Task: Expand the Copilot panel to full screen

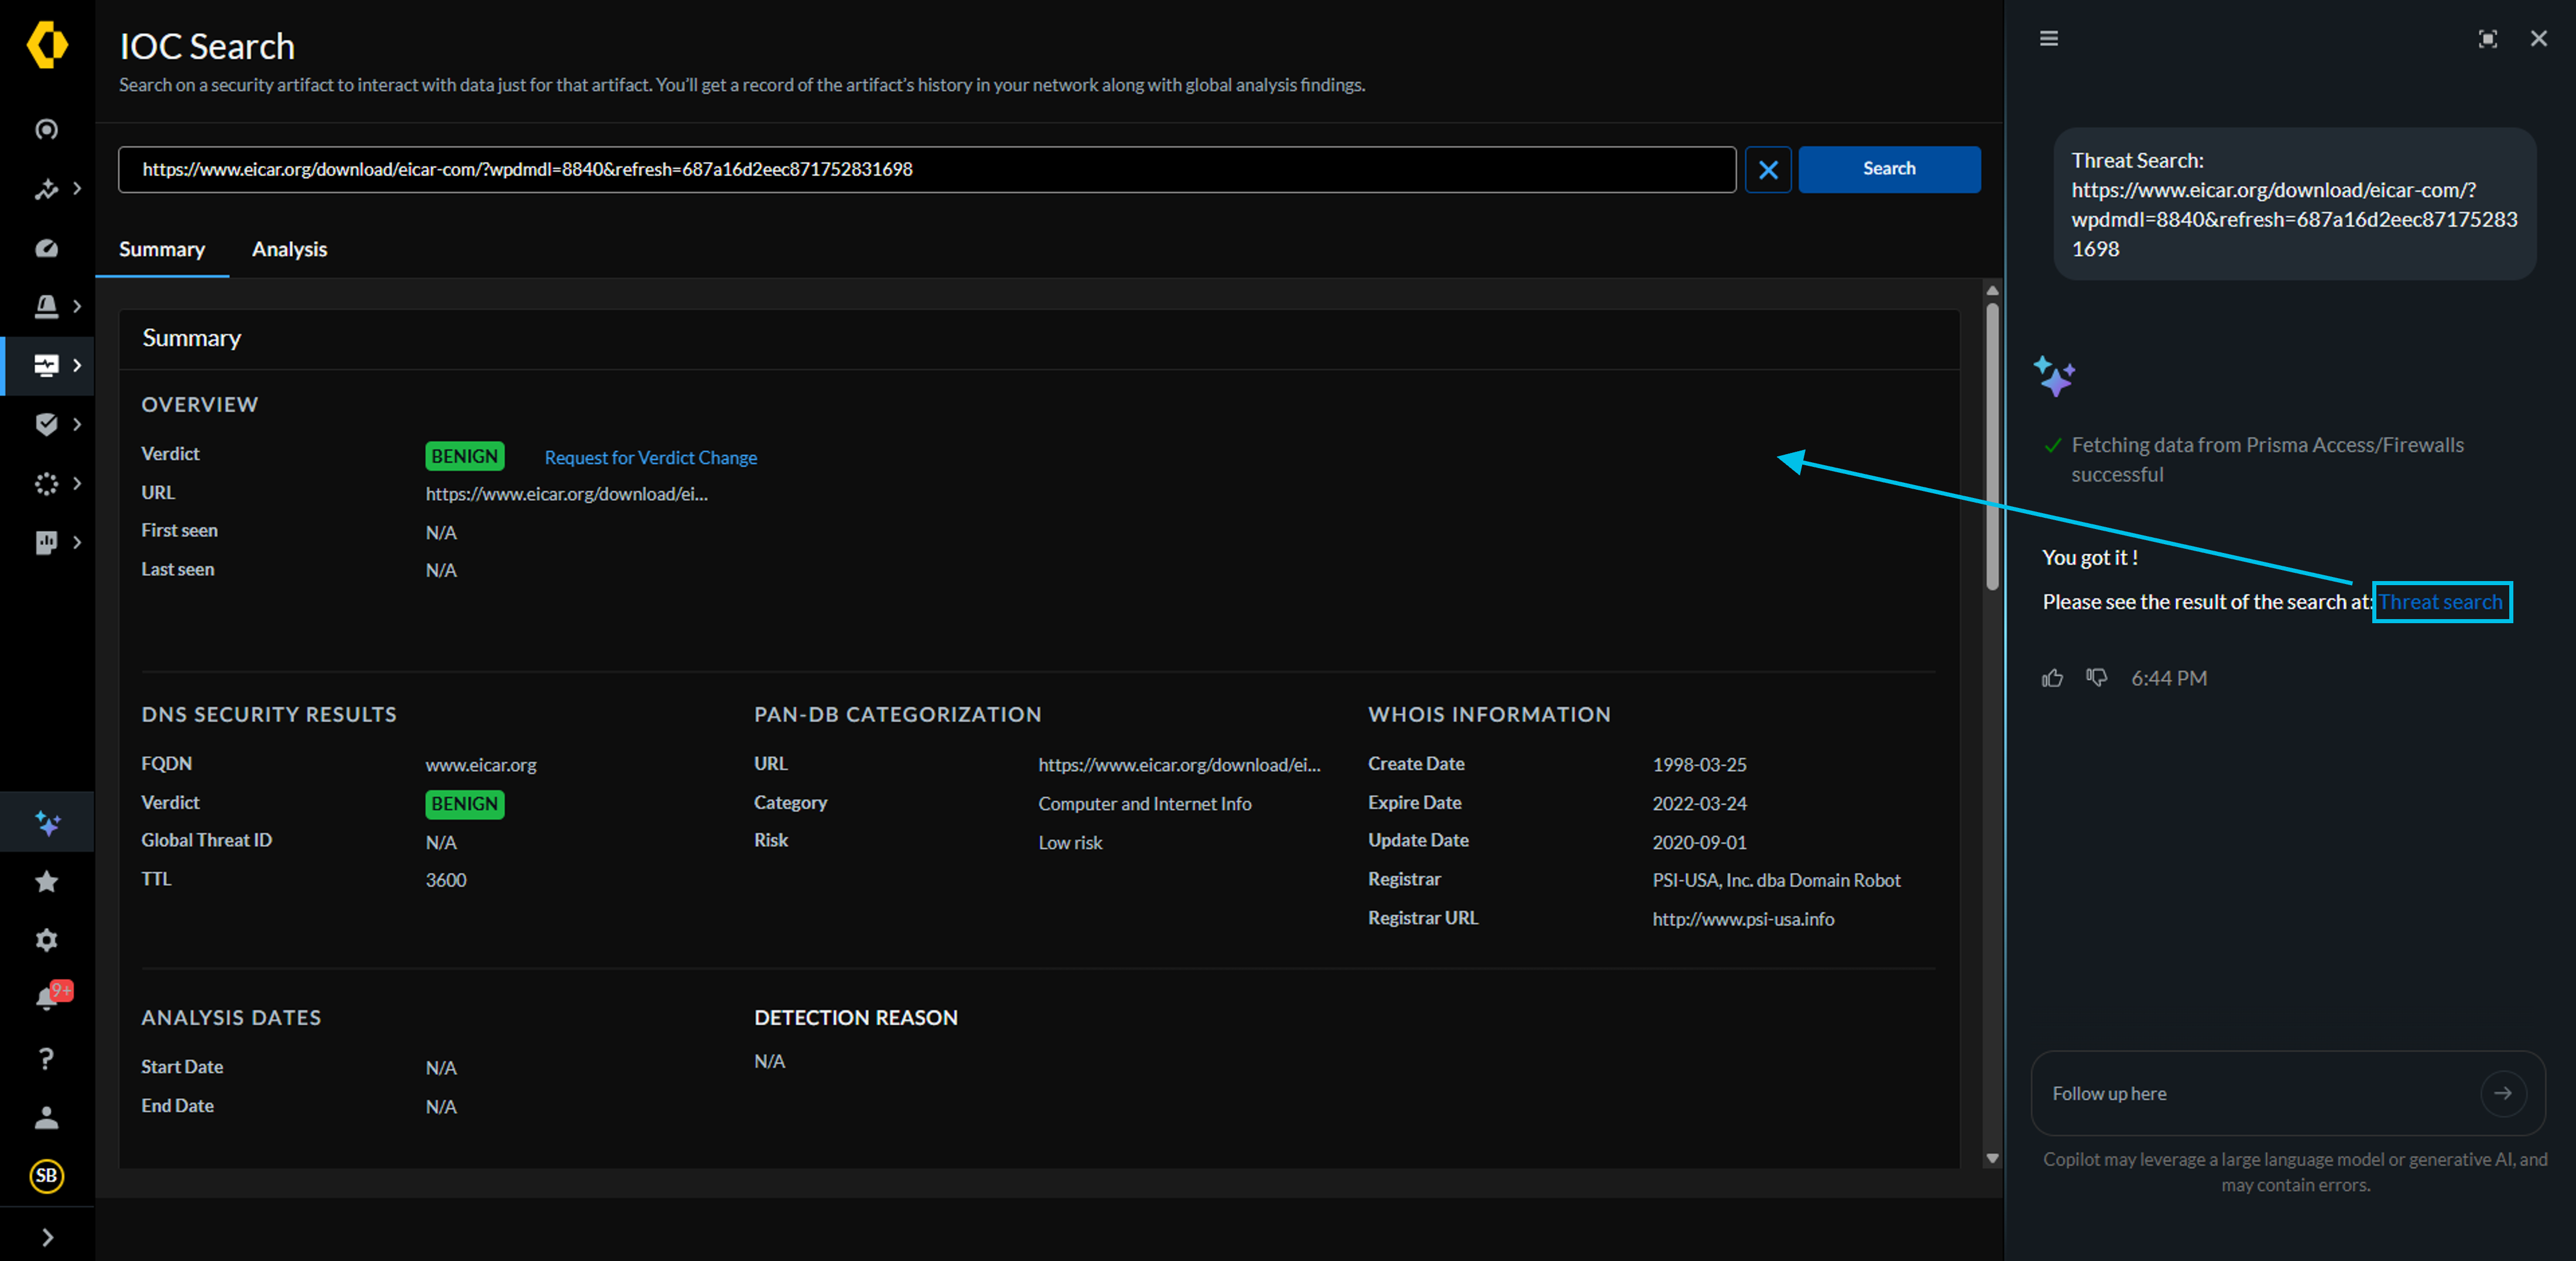Action: pyautogui.click(x=2488, y=39)
